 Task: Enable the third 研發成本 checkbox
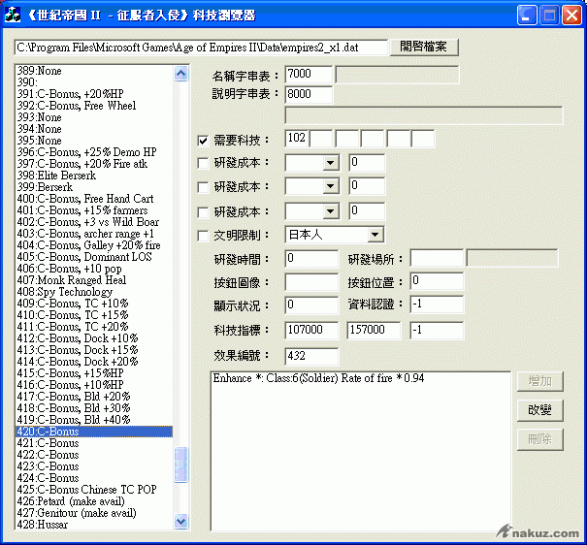(203, 212)
